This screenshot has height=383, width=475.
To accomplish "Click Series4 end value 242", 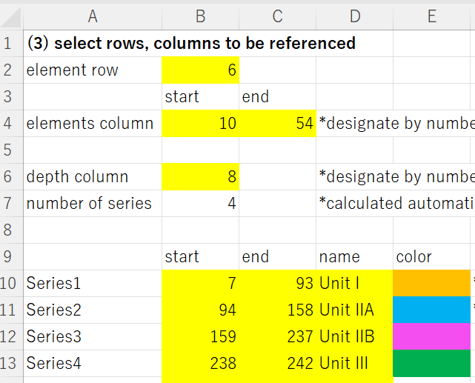I will click(x=277, y=363).
